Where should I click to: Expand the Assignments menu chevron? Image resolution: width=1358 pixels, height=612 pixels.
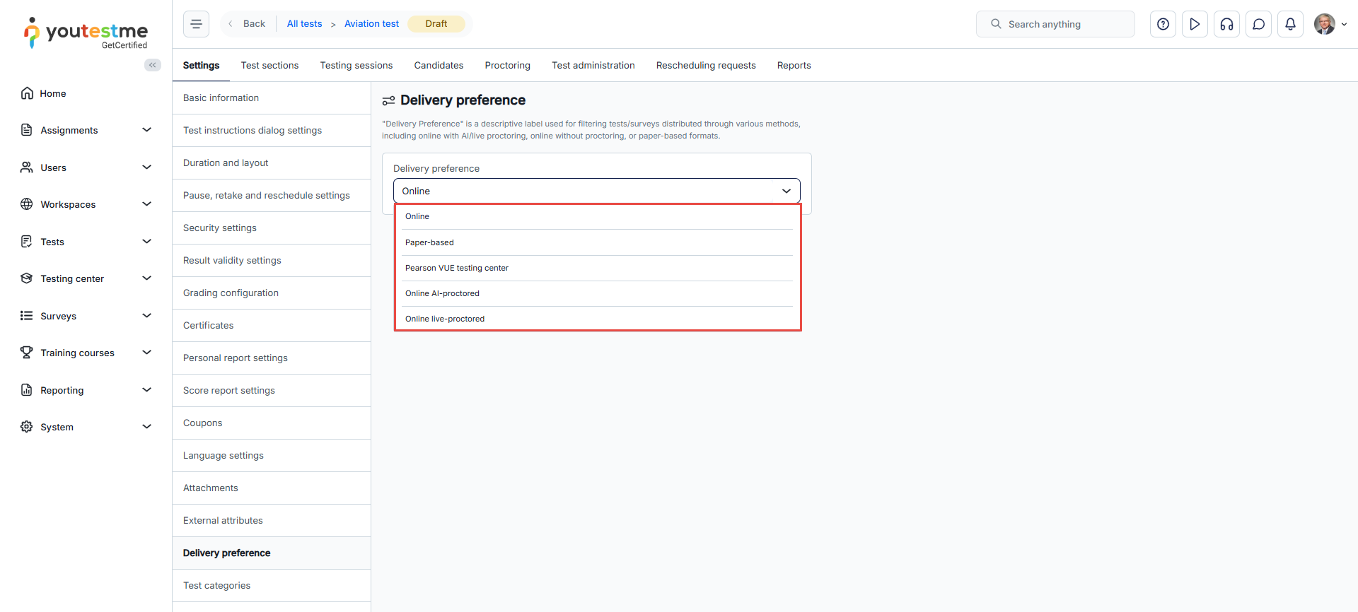[x=147, y=130]
